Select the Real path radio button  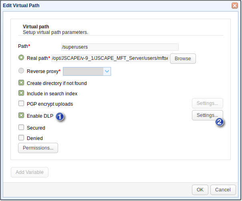21,58
